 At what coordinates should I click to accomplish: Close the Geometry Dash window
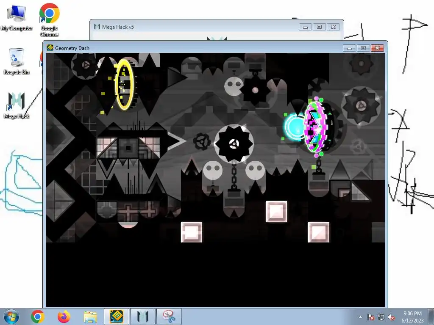click(377, 48)
